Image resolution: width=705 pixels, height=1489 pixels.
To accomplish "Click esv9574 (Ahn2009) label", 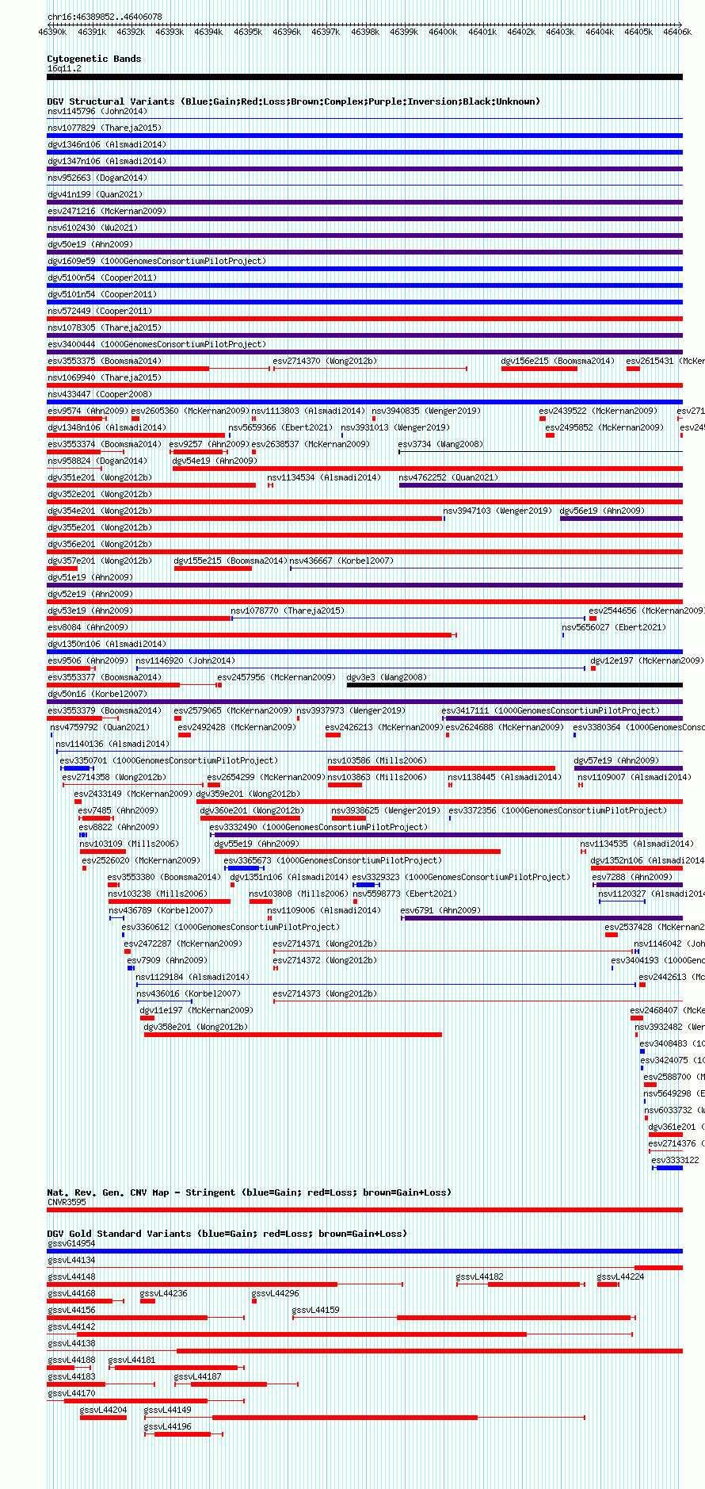I will point(88,411).
